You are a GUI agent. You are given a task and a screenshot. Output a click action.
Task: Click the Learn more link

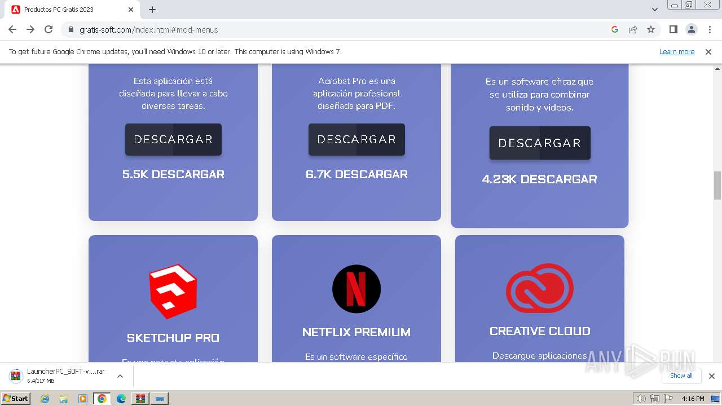click(x=677, y=51)
